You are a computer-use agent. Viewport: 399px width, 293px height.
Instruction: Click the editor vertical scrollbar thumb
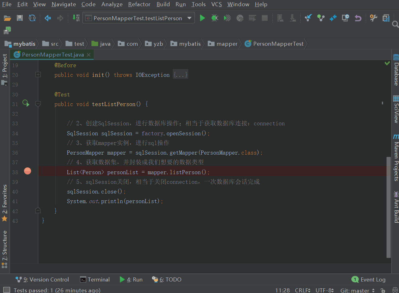[x=388, y=207]
